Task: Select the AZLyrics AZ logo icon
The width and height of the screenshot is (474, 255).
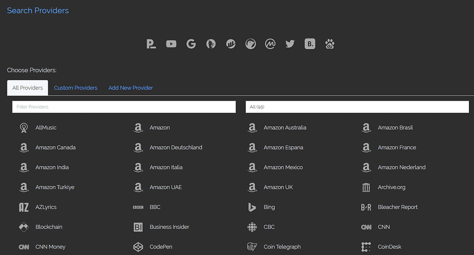Action: point(24,207)
